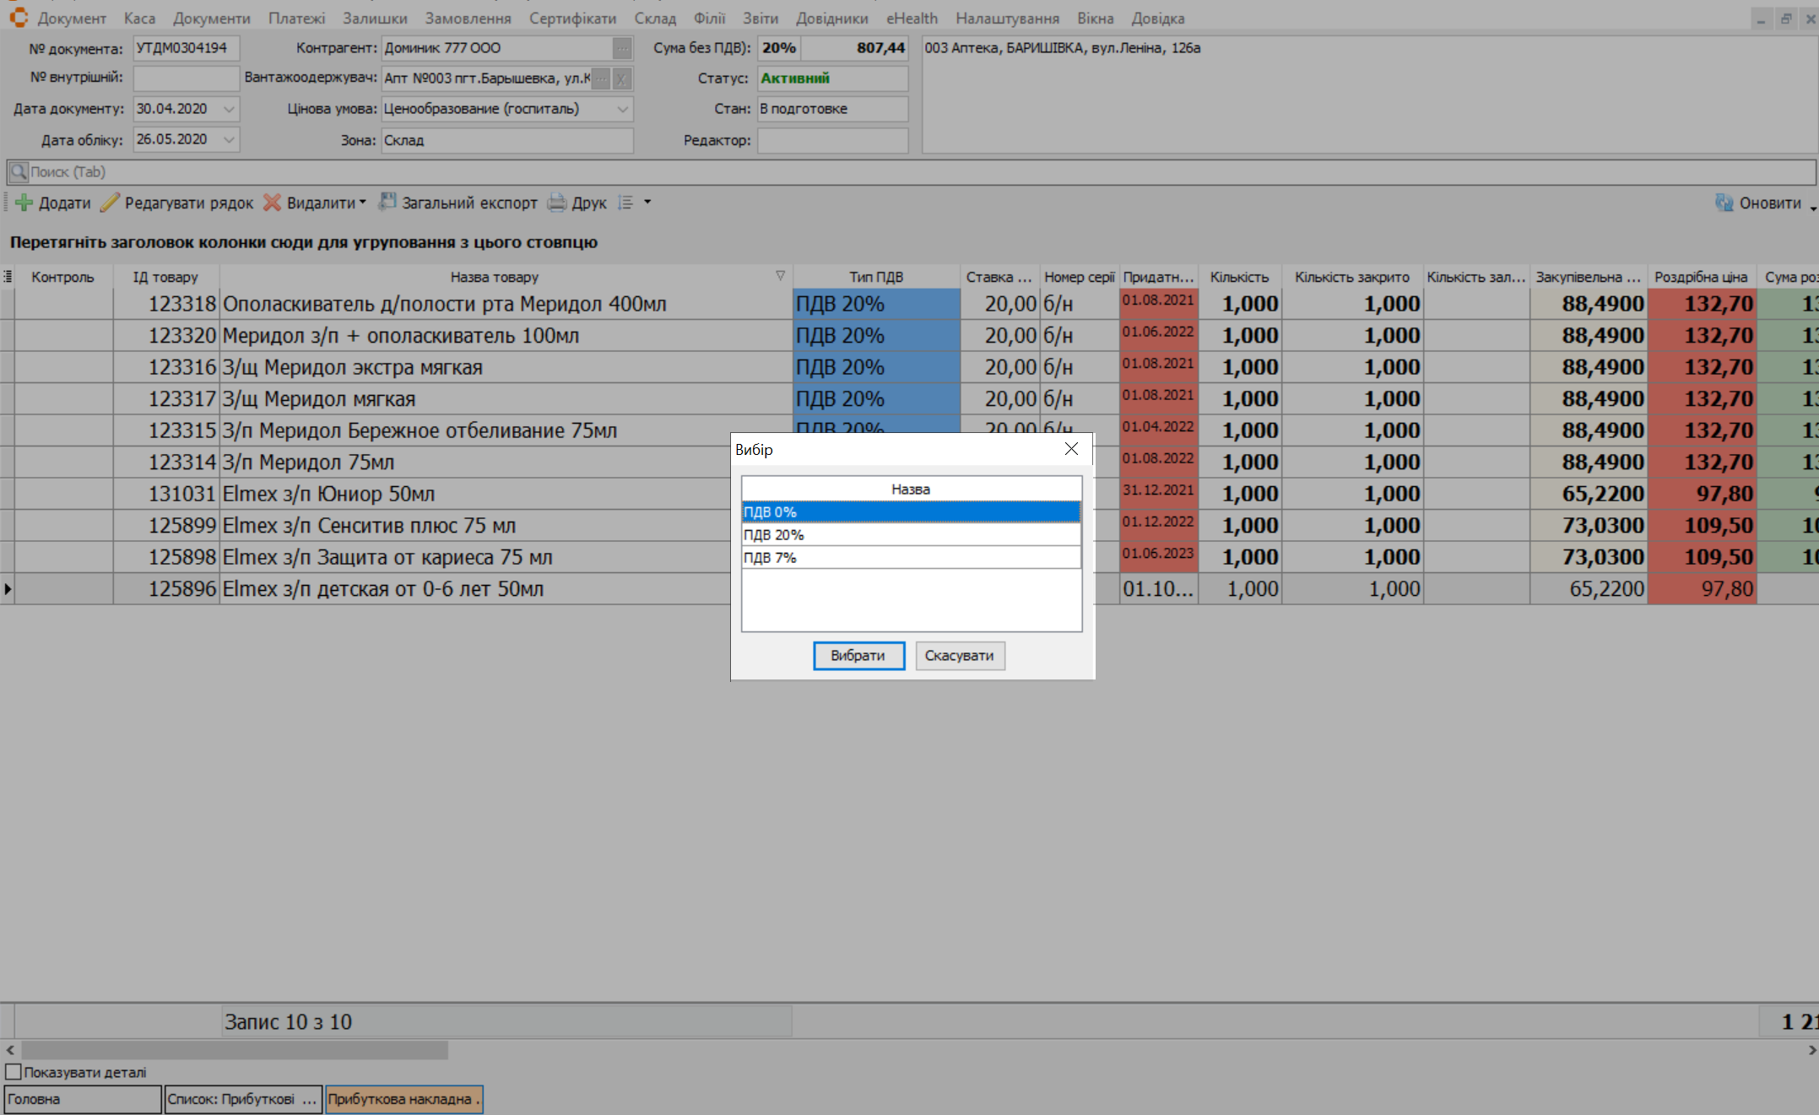Click the Назва товару filter funnel icon

coord(780,276)
